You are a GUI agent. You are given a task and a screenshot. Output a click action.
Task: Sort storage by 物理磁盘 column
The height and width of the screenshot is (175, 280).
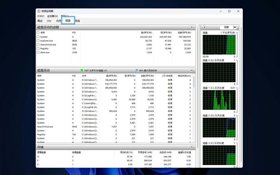point(76,152)
